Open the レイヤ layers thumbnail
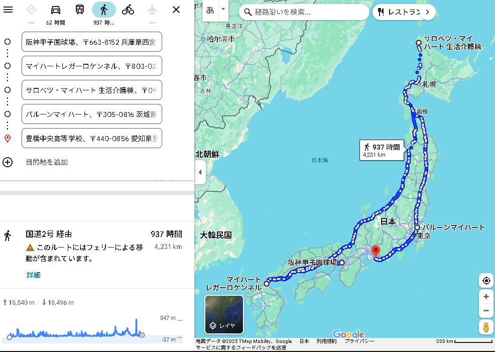495x352 pixels. click(x=224, y=314)
